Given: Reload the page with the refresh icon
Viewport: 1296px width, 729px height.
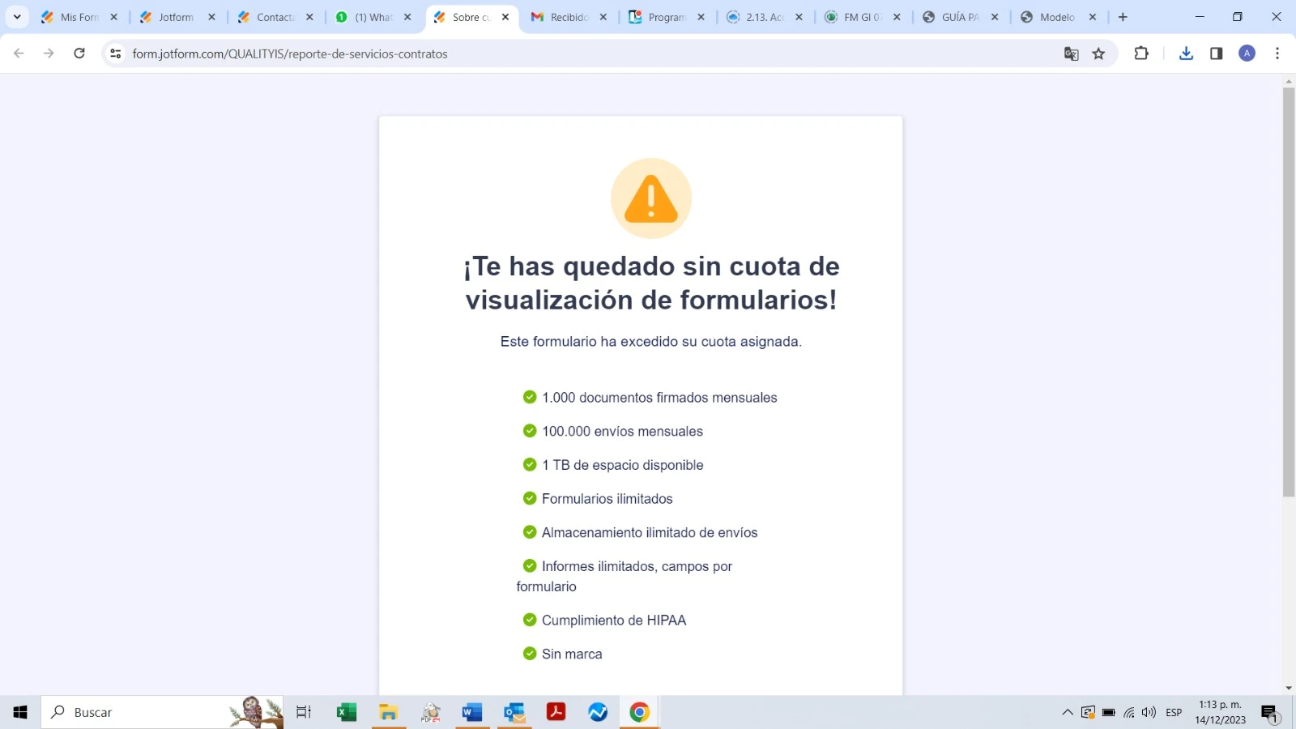Looking at the screenshot, I should [79, 53].
